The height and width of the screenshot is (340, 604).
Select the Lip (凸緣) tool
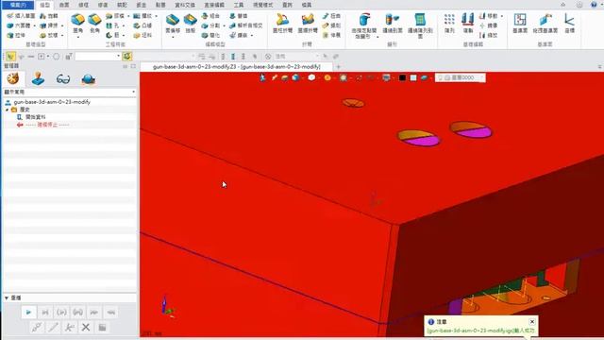(x=143, y=25)
